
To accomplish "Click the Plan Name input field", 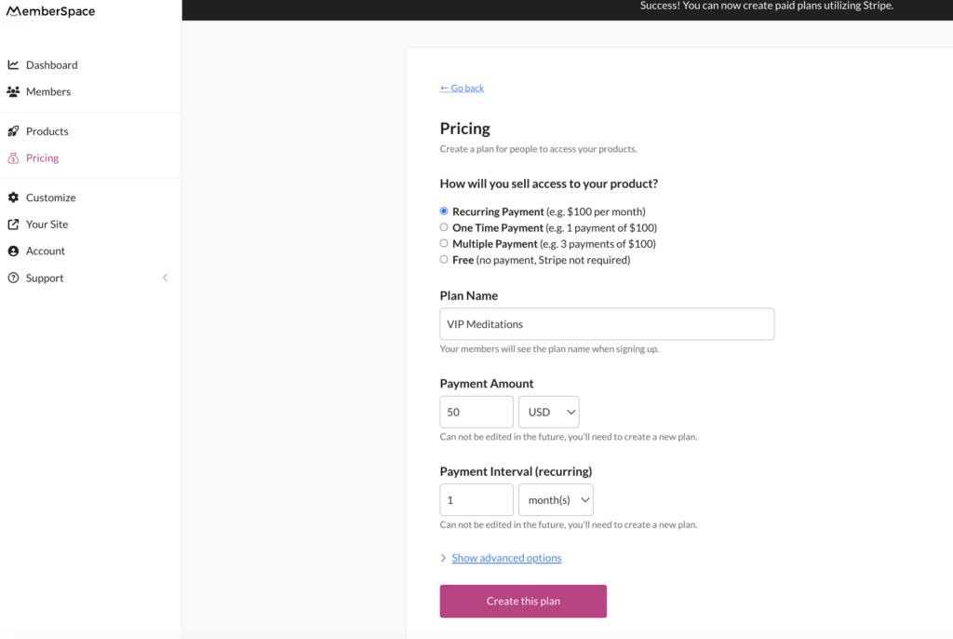I will tap(607, 324).
